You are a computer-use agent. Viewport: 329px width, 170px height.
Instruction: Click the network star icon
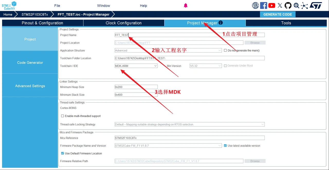pos(304,5)
